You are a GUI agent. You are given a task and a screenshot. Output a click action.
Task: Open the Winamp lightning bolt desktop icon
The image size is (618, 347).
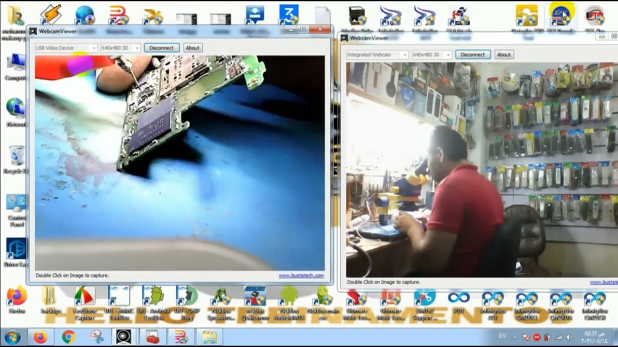pyautogui.click(x=50, y=14)
